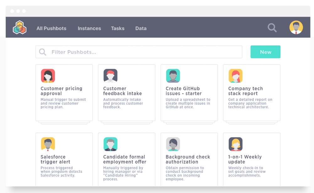The height and width of the screenshot is (193, 314).
Task: Click the Pushbot hexagon logo
Action: point(19,28)
